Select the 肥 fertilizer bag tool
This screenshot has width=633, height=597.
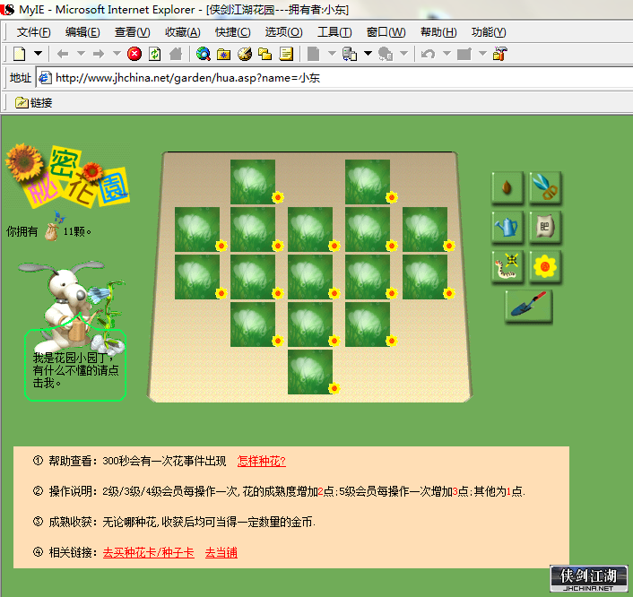tap(545, 227)
